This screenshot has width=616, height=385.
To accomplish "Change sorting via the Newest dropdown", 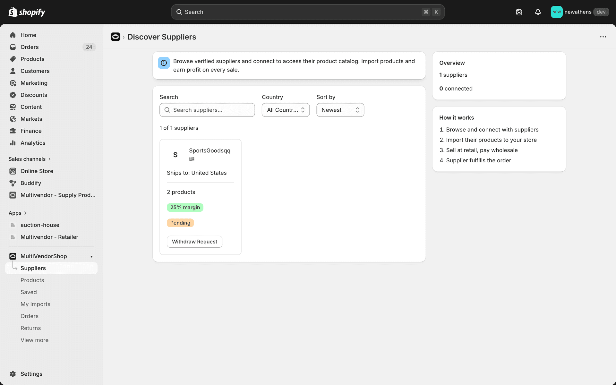I will pos(340,110).
